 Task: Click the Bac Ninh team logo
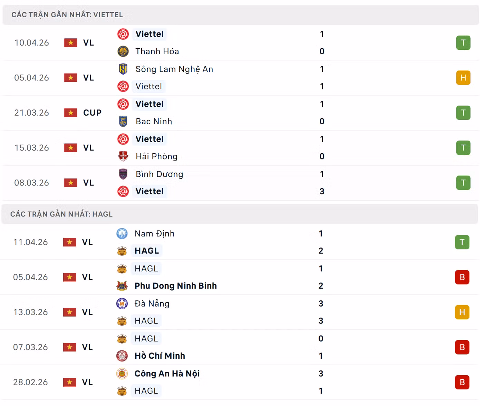point(123,121)
